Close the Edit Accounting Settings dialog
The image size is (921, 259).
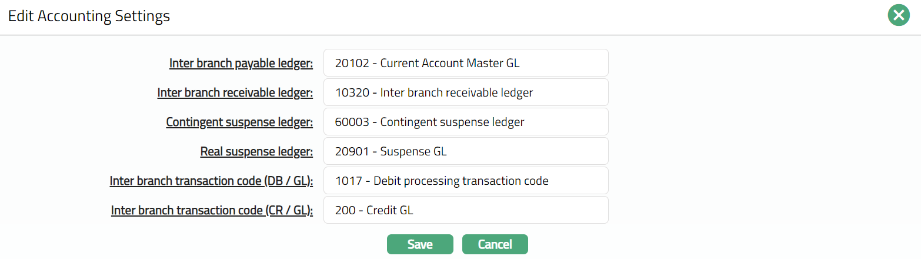pyautogui.click(x=898, y=16)
